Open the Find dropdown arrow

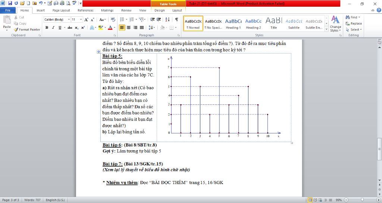pos(359,17)
